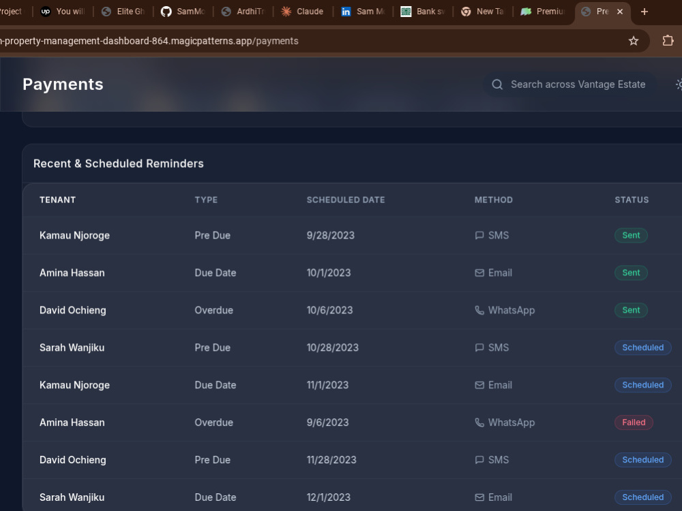Click the STATUS column header
Viewport: 682px width, 511px height.
[632, 200]
